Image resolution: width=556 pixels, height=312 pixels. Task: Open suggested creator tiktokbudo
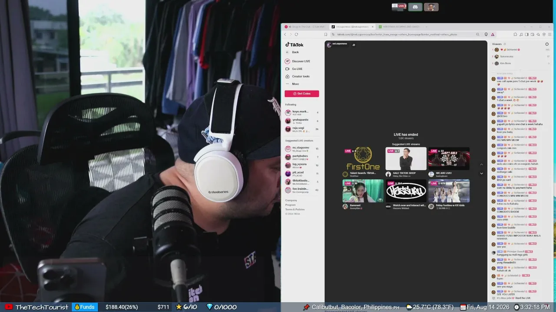302,182
